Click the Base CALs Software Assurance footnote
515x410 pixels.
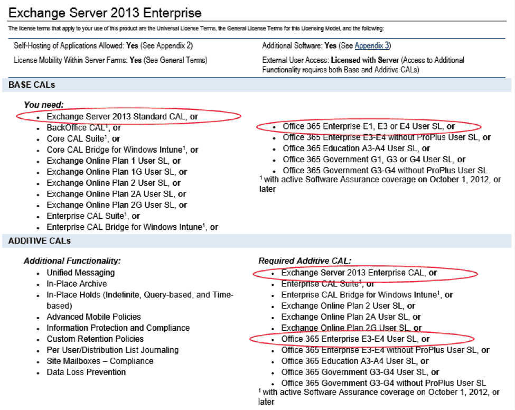point(380,184)
